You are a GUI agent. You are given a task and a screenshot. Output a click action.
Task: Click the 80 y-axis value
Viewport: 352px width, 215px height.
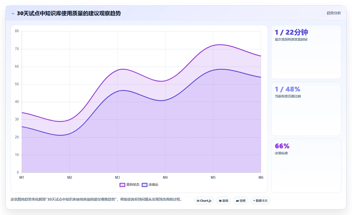pos(17,31)
